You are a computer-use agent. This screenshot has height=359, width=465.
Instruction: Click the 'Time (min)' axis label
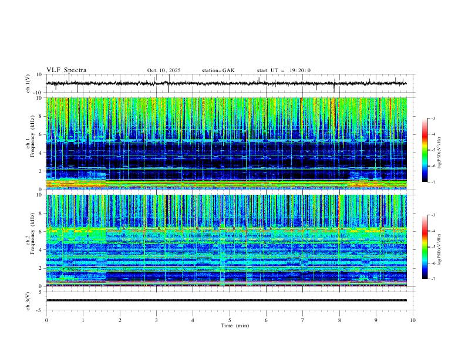(235, 326)
